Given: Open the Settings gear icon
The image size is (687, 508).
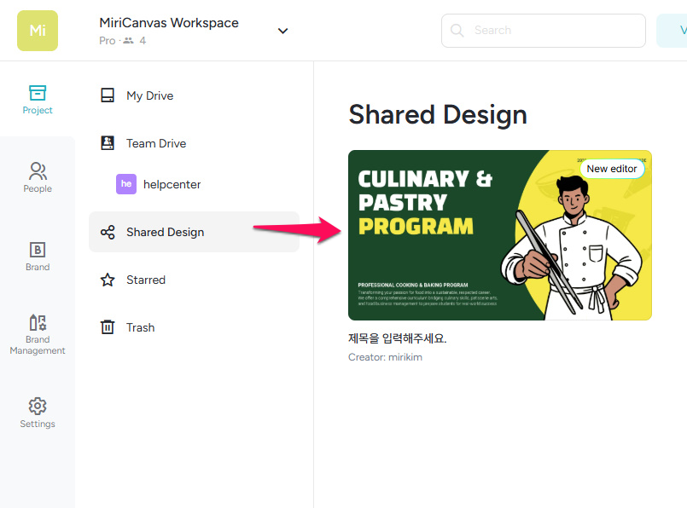Looking at the screenshot, I should click(x=38, y=407).
